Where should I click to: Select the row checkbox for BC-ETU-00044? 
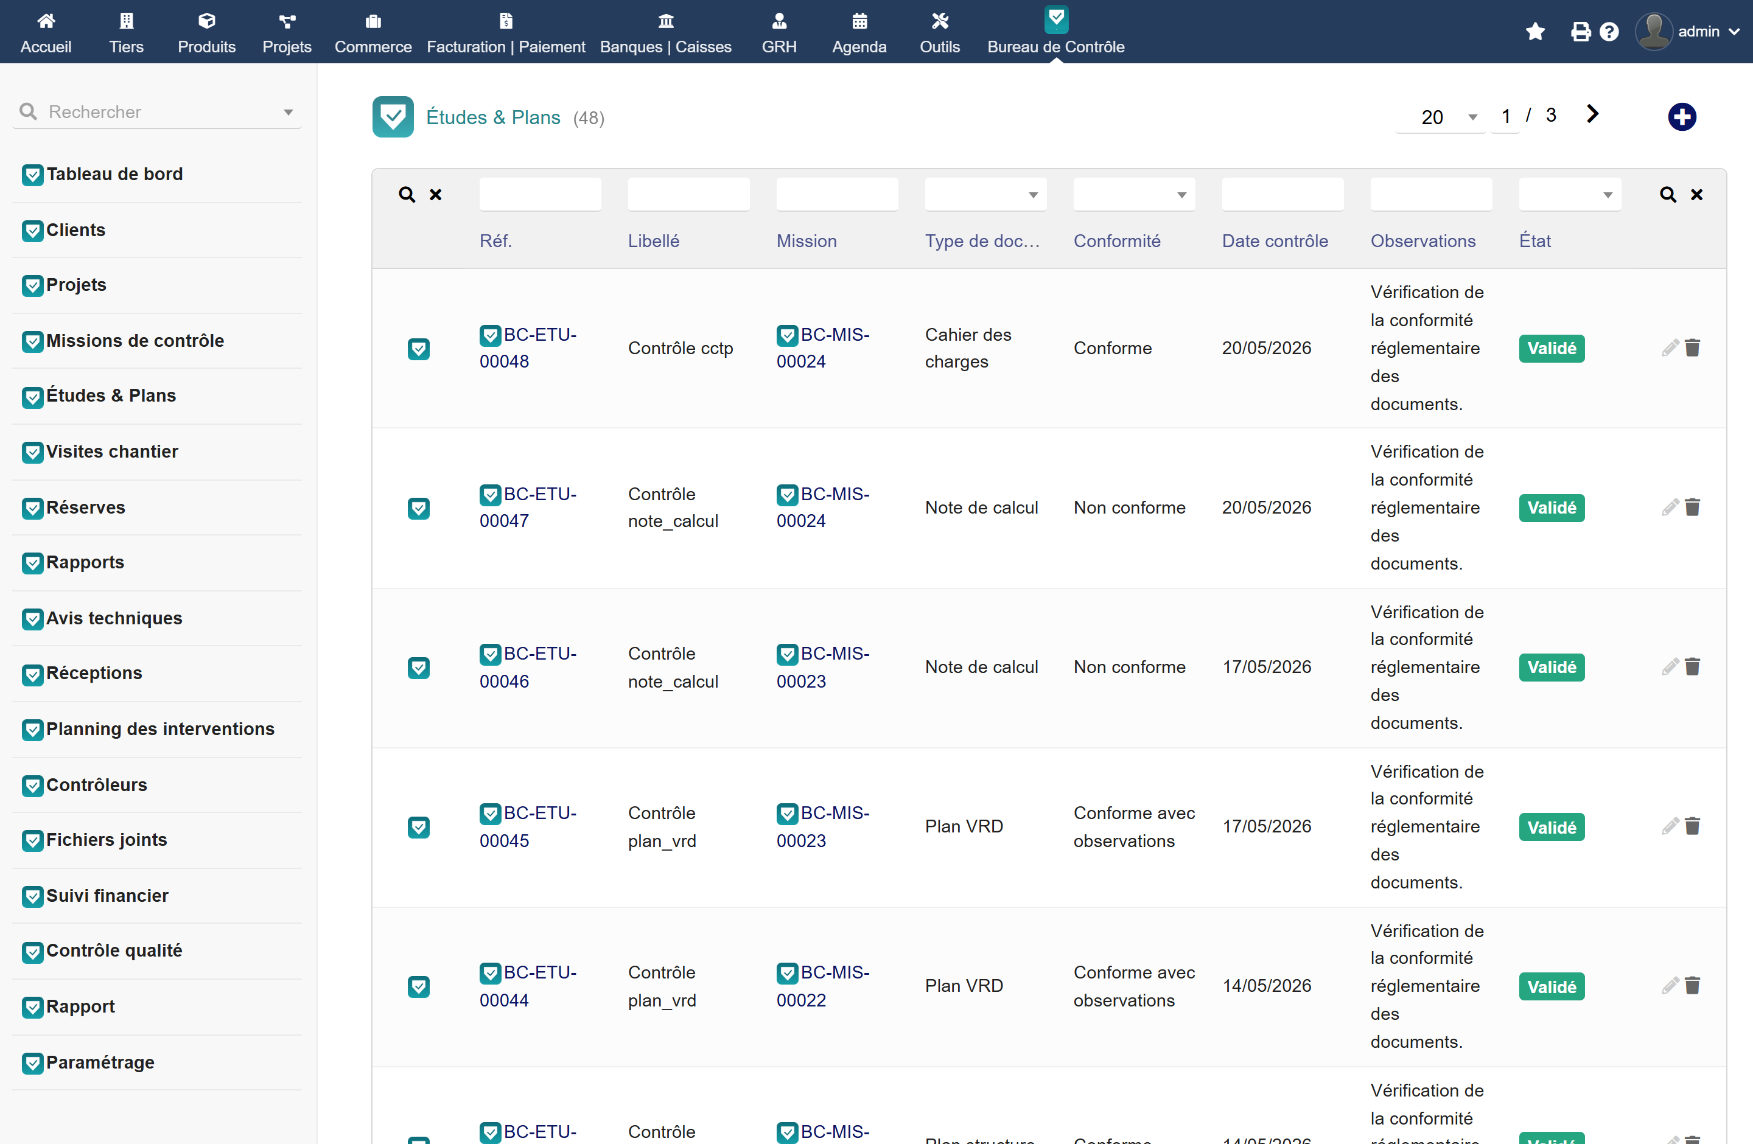(x=419, y=986)
